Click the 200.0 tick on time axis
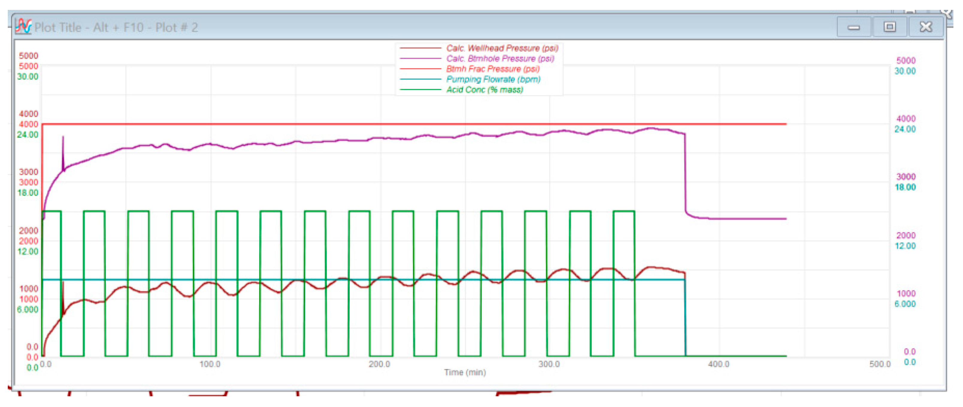 coord(379,364)
